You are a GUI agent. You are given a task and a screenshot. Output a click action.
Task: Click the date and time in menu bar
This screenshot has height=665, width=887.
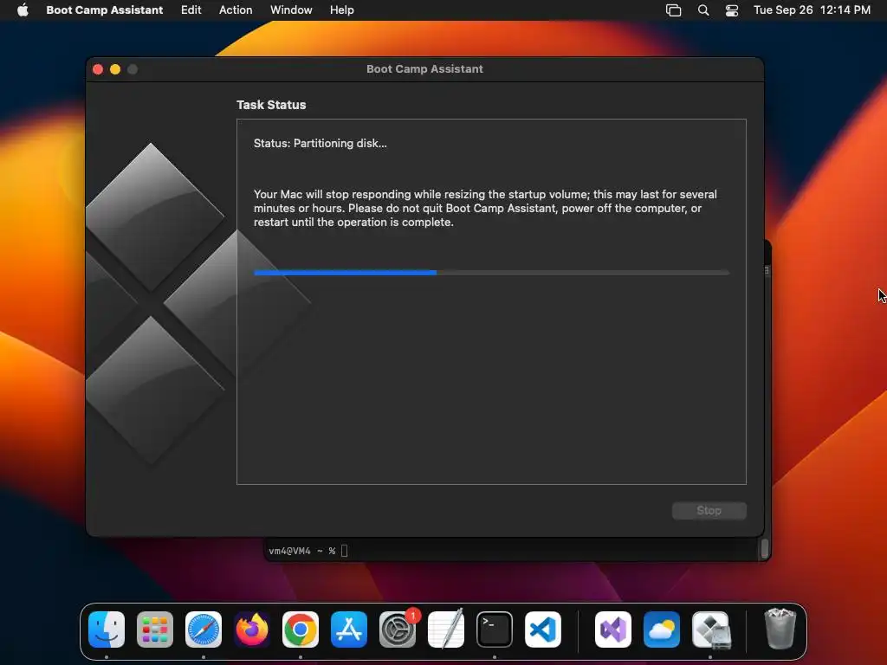[x=812, y=10]
